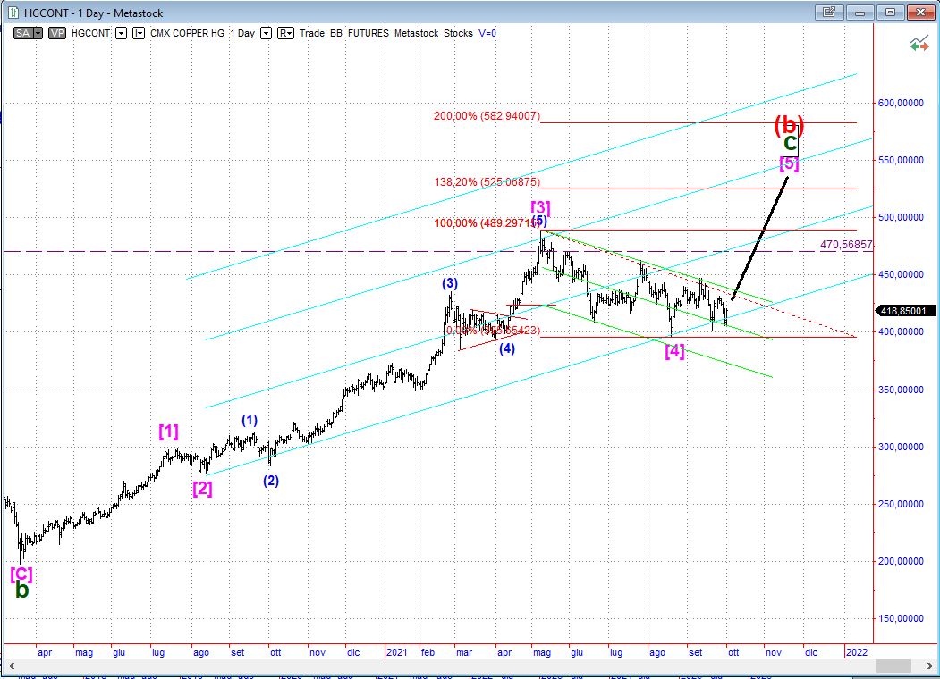Select the 100,00% Fibonacci level label
Image resolution: width=940 pixels, height=679 pixels.
pos(487,223)
